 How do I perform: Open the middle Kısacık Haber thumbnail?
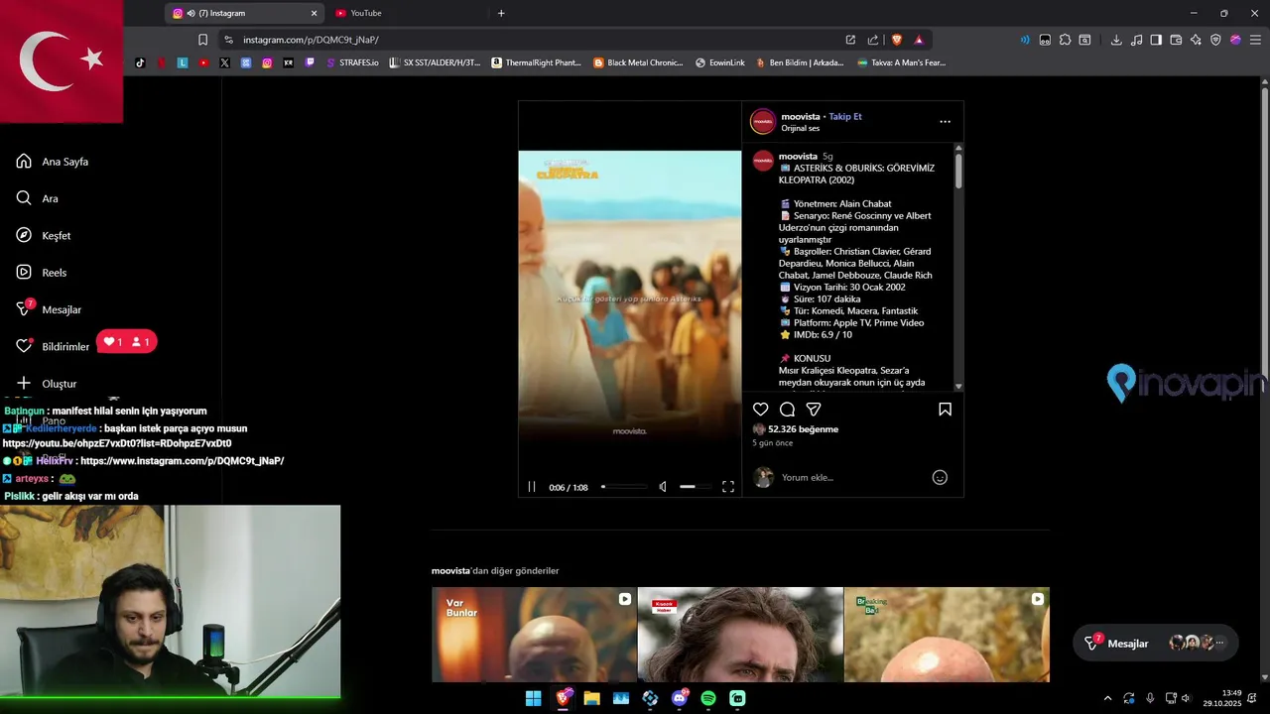tap(740, 635)
